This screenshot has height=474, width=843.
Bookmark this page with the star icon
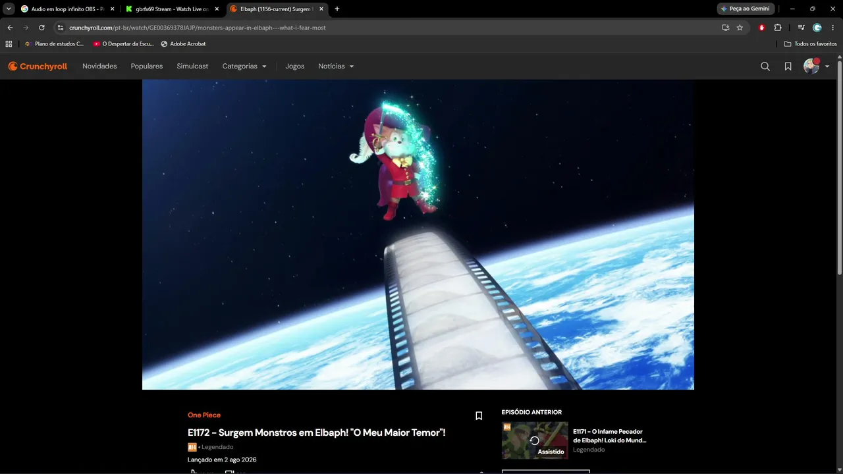[740, 28]
